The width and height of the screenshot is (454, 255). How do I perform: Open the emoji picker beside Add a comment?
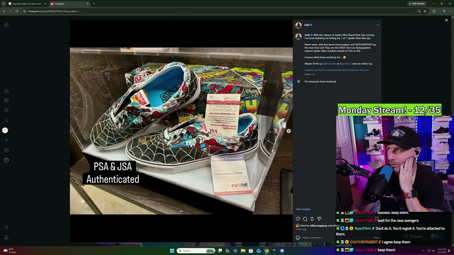coord(298,238)
